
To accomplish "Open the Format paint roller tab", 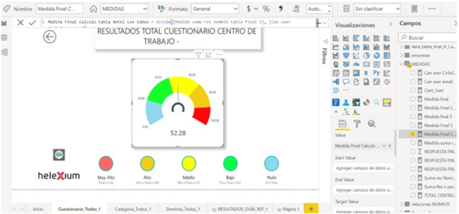I will (x=357, y=123).
